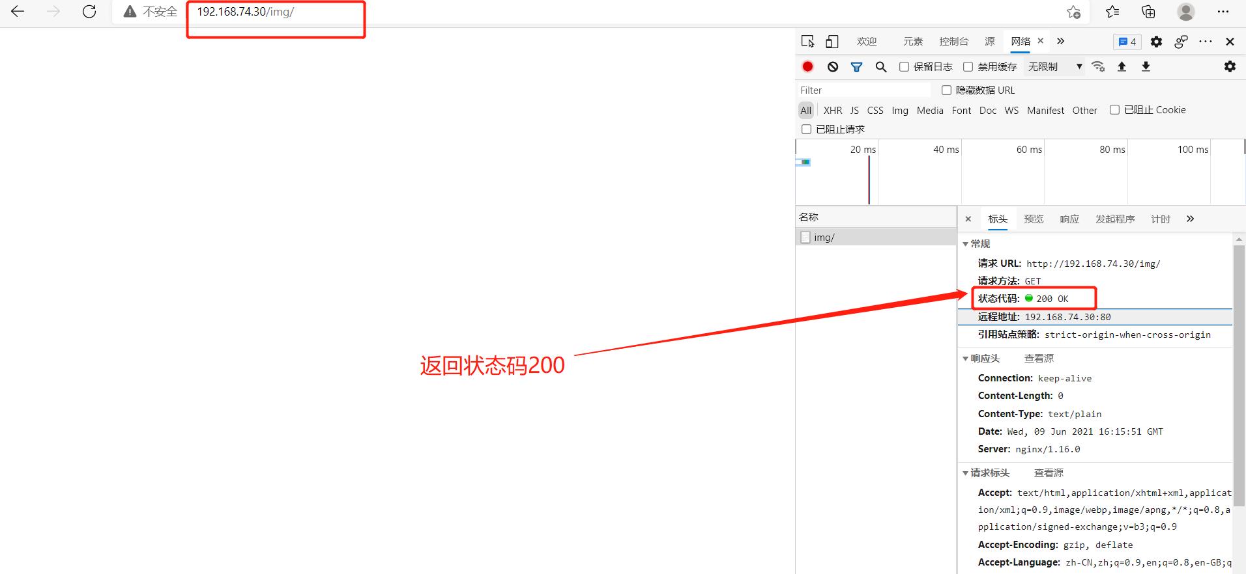Filter requests by WS type

click(1011, 110)
